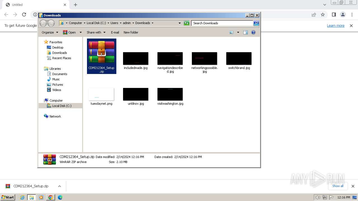Click the Chrome share page icon
Screen dimensions: 358x201
(x=314, y=15)
